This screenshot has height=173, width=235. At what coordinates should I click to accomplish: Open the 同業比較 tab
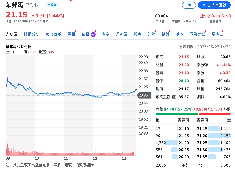pos(197,34)
